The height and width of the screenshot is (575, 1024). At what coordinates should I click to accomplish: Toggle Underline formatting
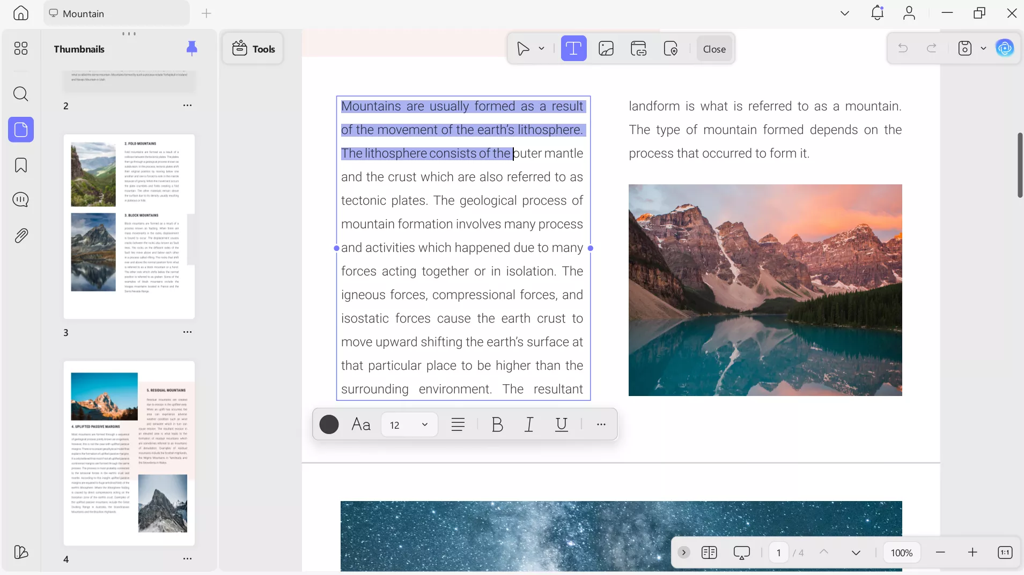(561, 425)
